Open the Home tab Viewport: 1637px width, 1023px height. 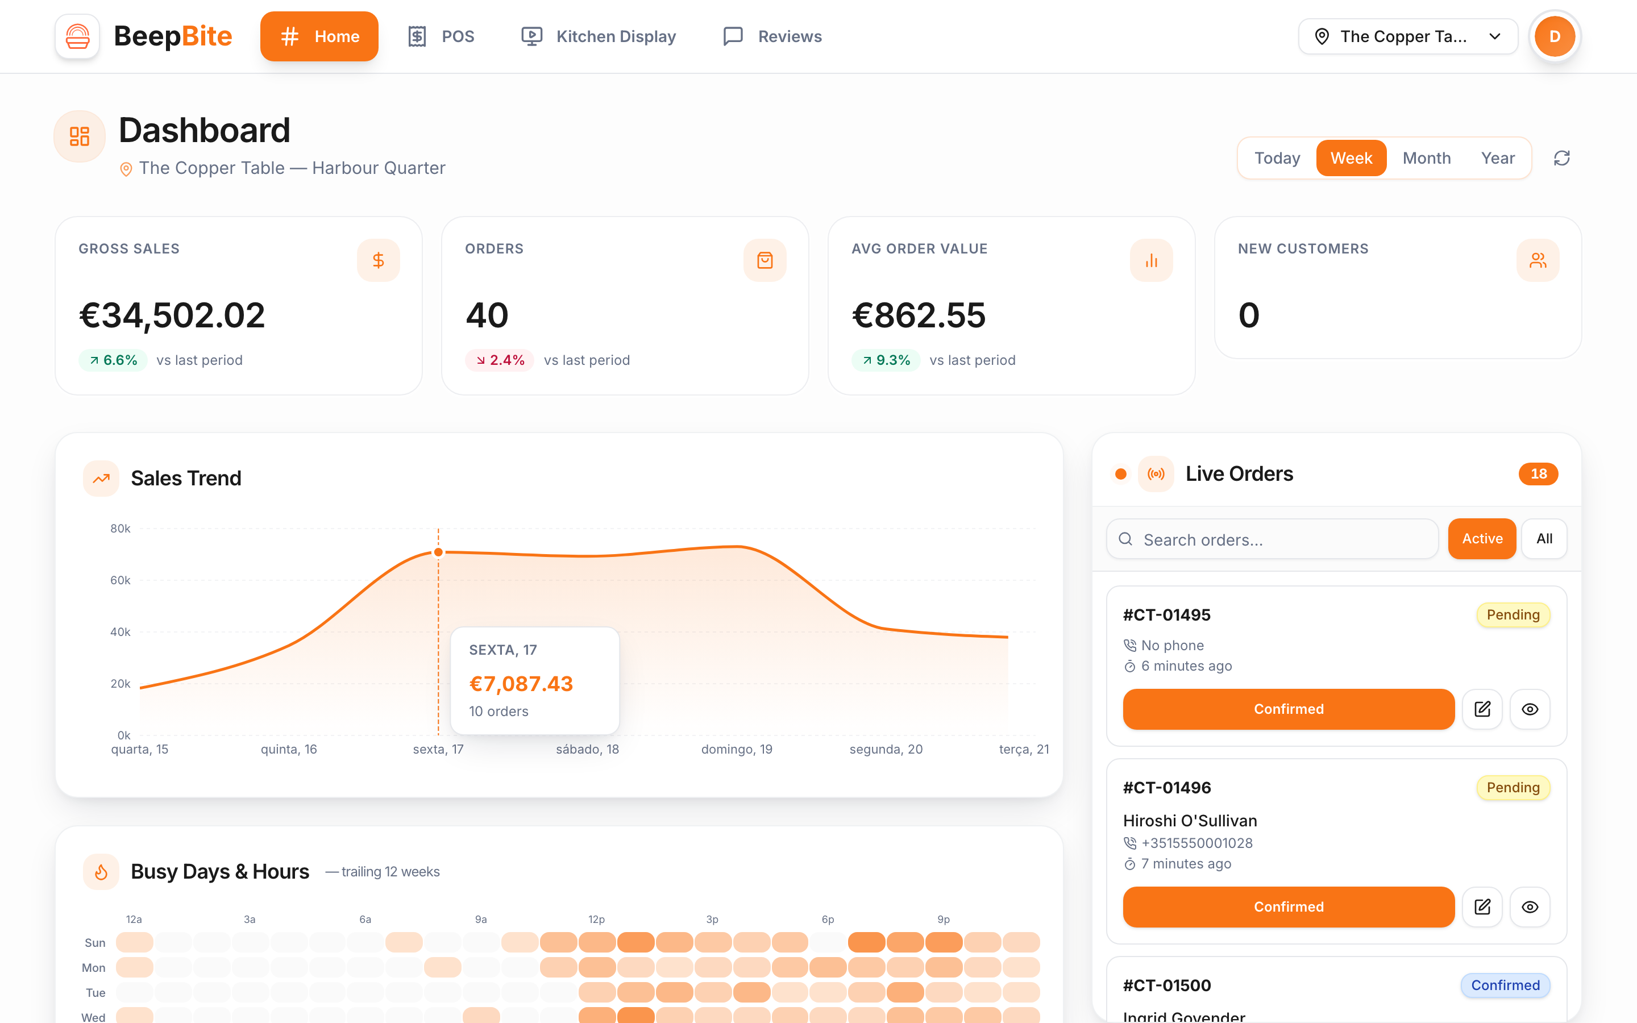click(319, 36)
